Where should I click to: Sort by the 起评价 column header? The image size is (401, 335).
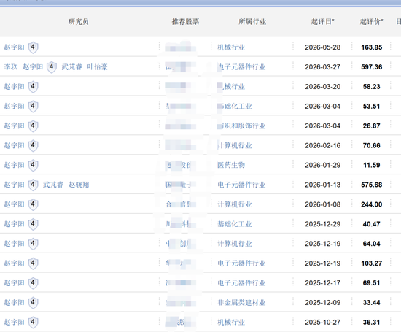point(371,21)
